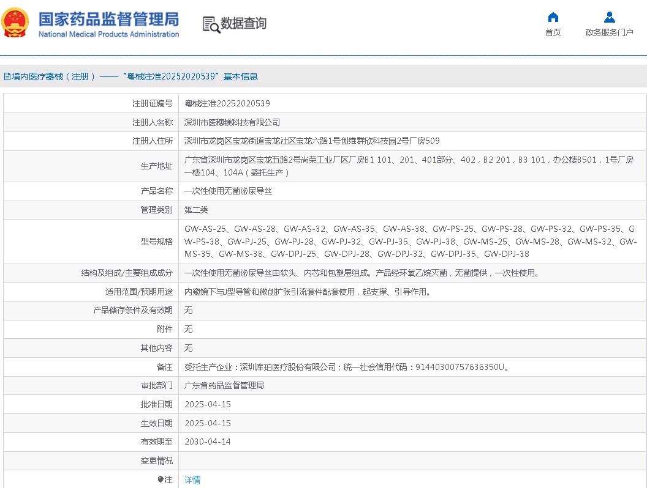This screenshot has height=488, width=647.
Task: Click the 国家药品监督管理局 site title
Action: [x=108, y=19]
